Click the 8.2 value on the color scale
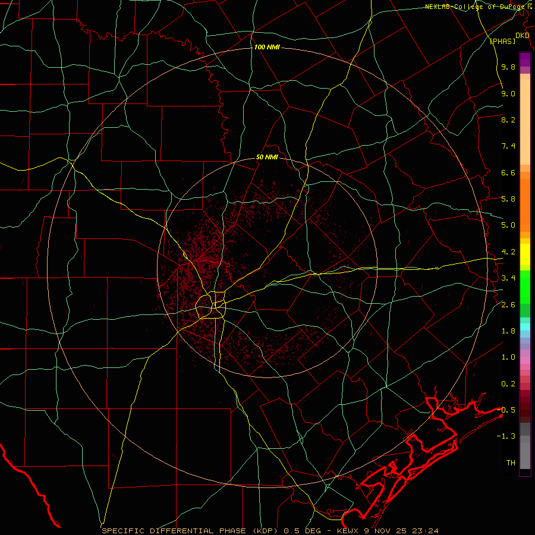535x535 pixels. pos(508,119)
